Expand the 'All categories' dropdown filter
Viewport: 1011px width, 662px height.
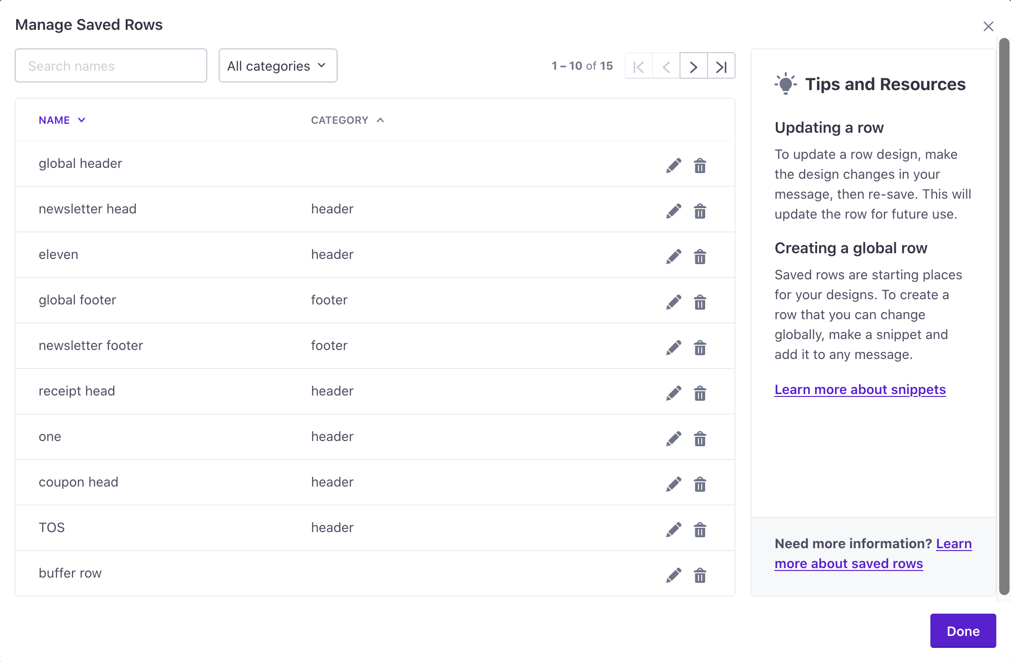point(277,65)
